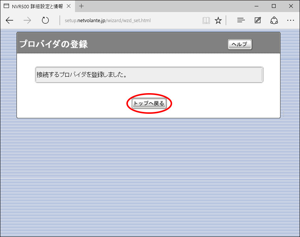Maximize the browser window
Screen dimensions: 300x237
coord(274,6)
